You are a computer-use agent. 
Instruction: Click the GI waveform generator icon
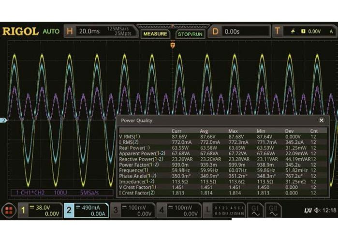[x=254, y=211]
